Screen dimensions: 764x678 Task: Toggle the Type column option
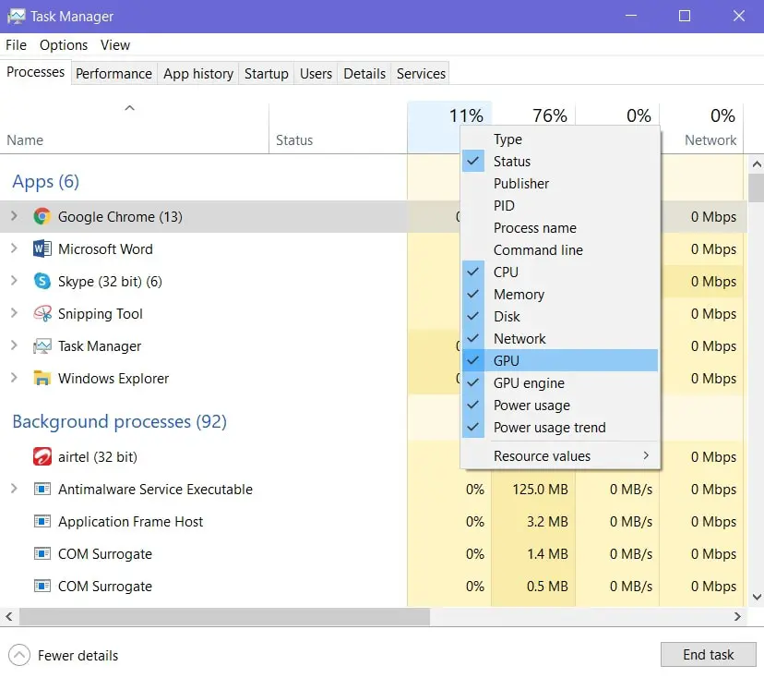click(x=560, y=139)
